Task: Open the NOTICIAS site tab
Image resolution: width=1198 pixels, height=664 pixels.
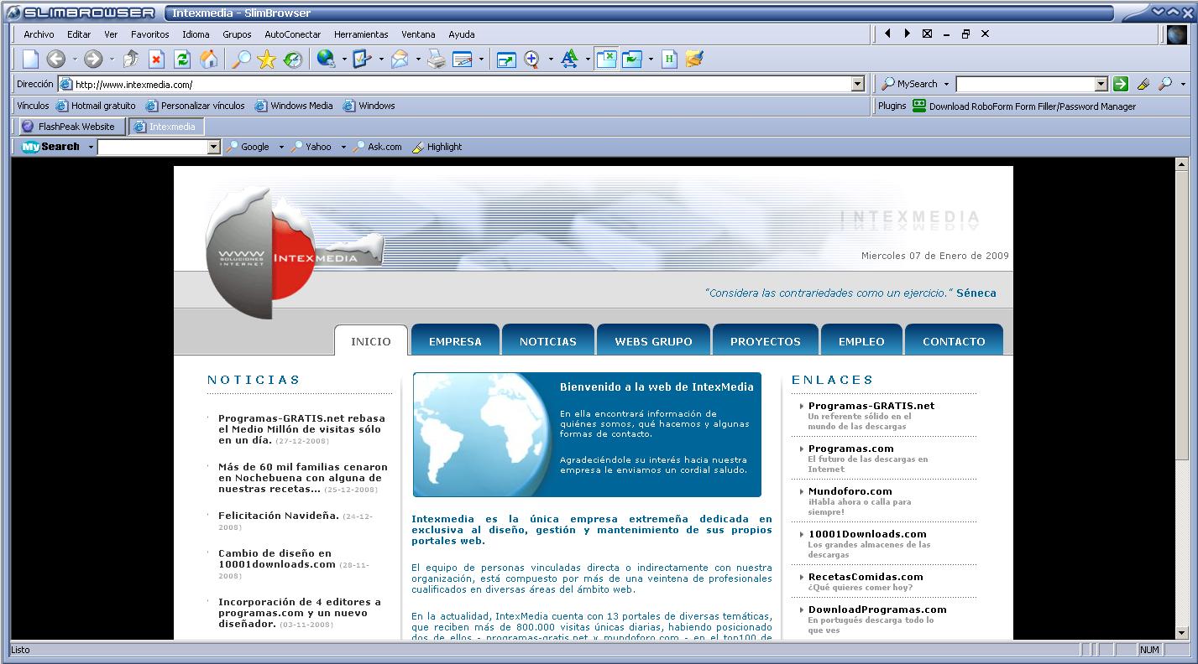Action: coord(548,340)
